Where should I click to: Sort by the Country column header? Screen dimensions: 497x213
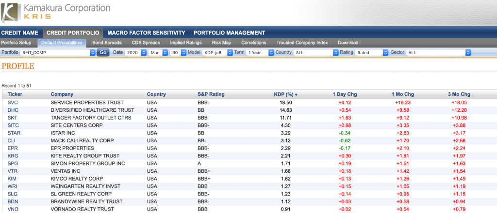(156, 94)
